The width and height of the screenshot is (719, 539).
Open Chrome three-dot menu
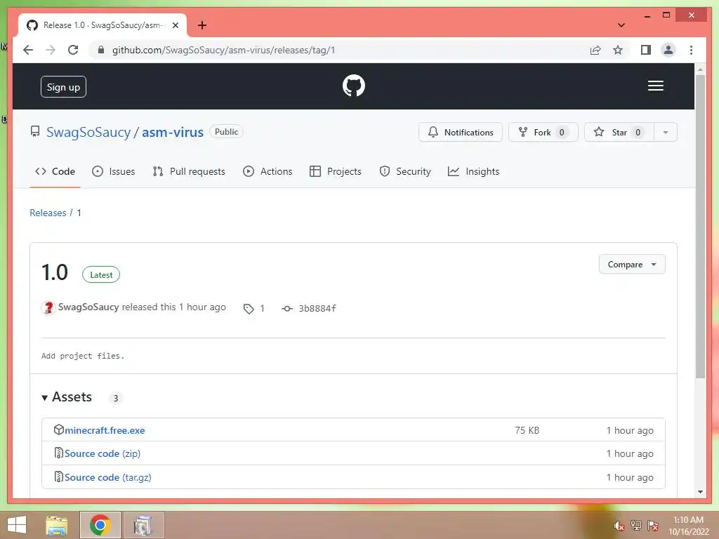(x=691, y=50)
